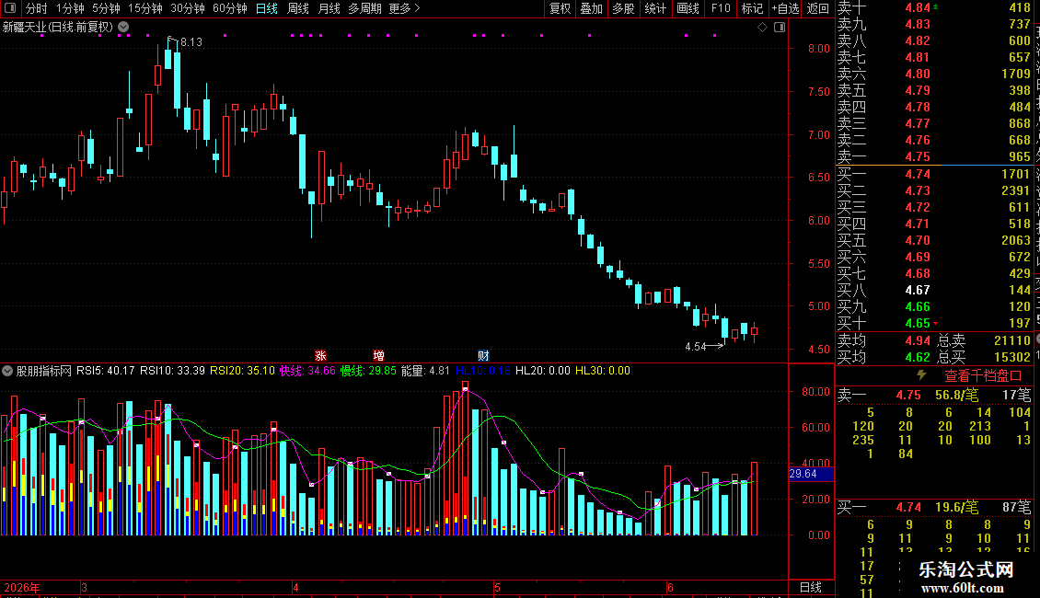Click the 56.8/笔 value beside 卖一
The image size is (1040, 598).
956,395
